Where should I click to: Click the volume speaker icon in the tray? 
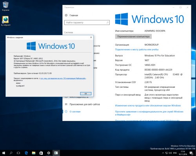[171, 153]
